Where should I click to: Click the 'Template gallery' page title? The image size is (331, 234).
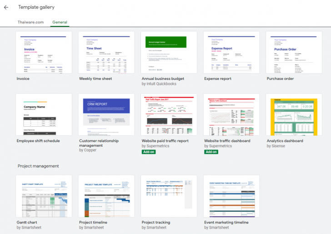(x=36, y=7)
